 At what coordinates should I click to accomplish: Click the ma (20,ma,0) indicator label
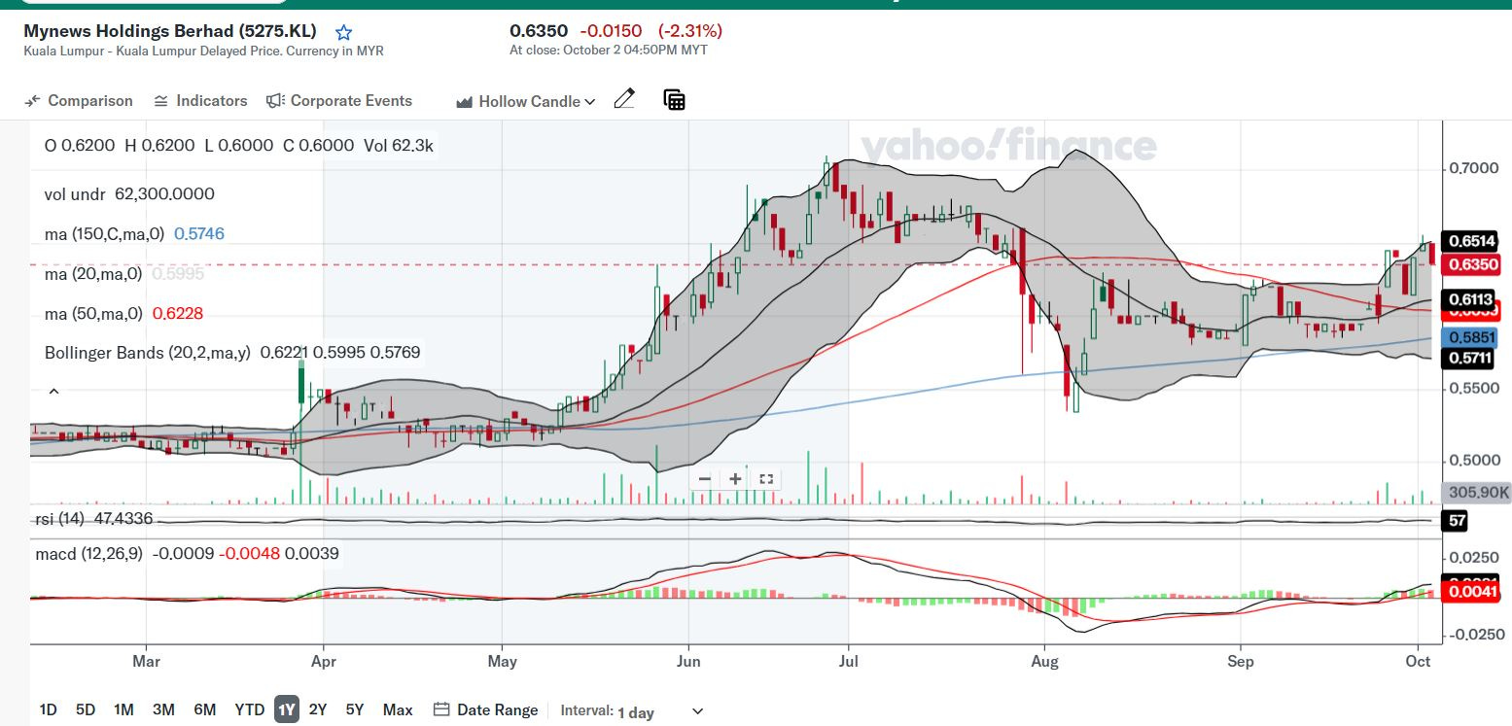click(x=93, y=274)
